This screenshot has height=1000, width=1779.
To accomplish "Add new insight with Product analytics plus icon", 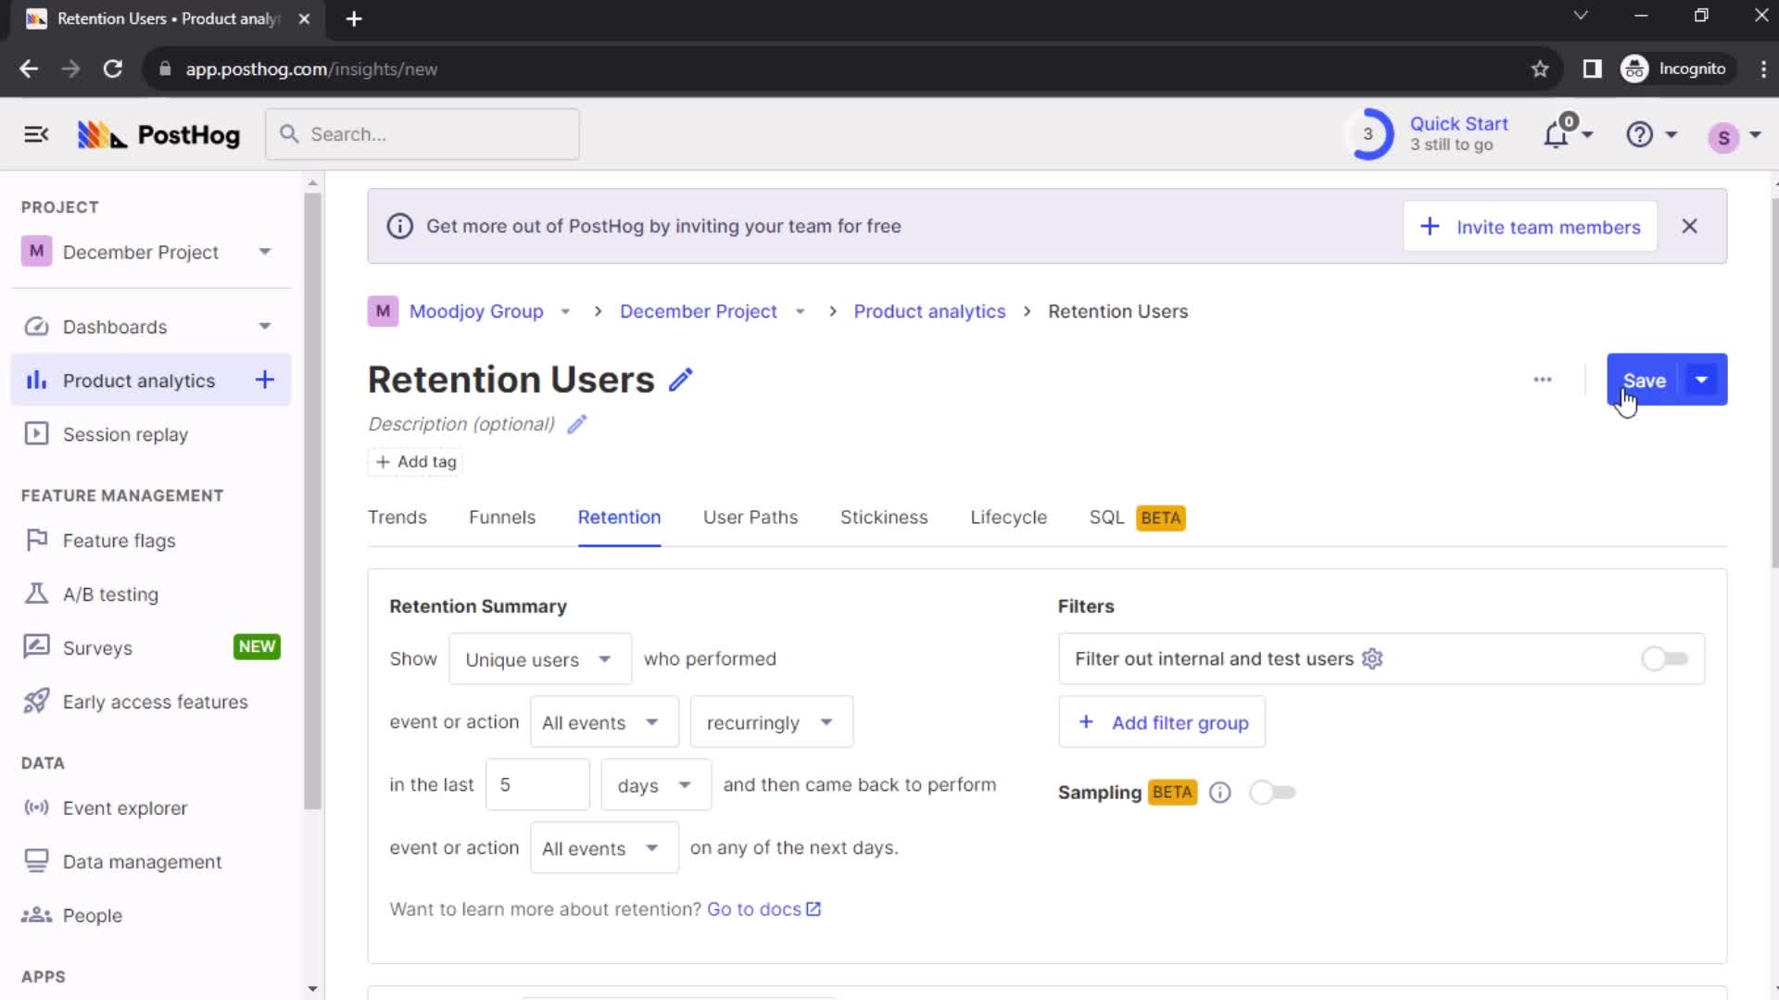I will click(x=265, y=380).
